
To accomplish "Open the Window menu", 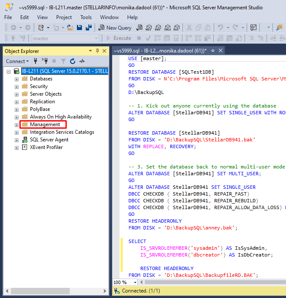I will 109,17.
